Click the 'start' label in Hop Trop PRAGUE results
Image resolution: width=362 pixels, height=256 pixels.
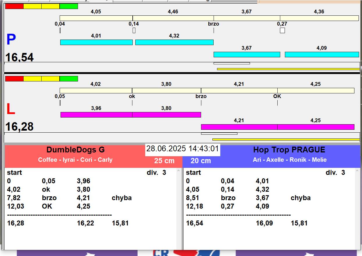(194, 173)
